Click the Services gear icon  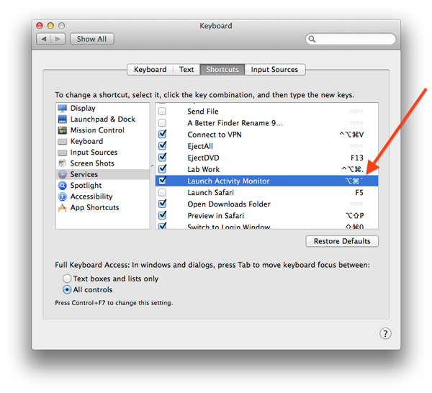pos(63,174)
